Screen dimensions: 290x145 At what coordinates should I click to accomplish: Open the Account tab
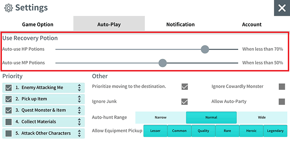pos(252,24)
